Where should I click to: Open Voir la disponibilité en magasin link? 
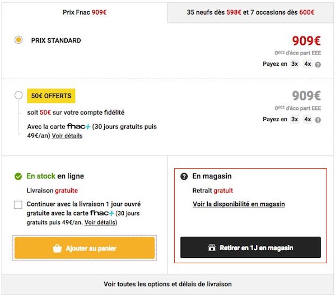(239, 204)
